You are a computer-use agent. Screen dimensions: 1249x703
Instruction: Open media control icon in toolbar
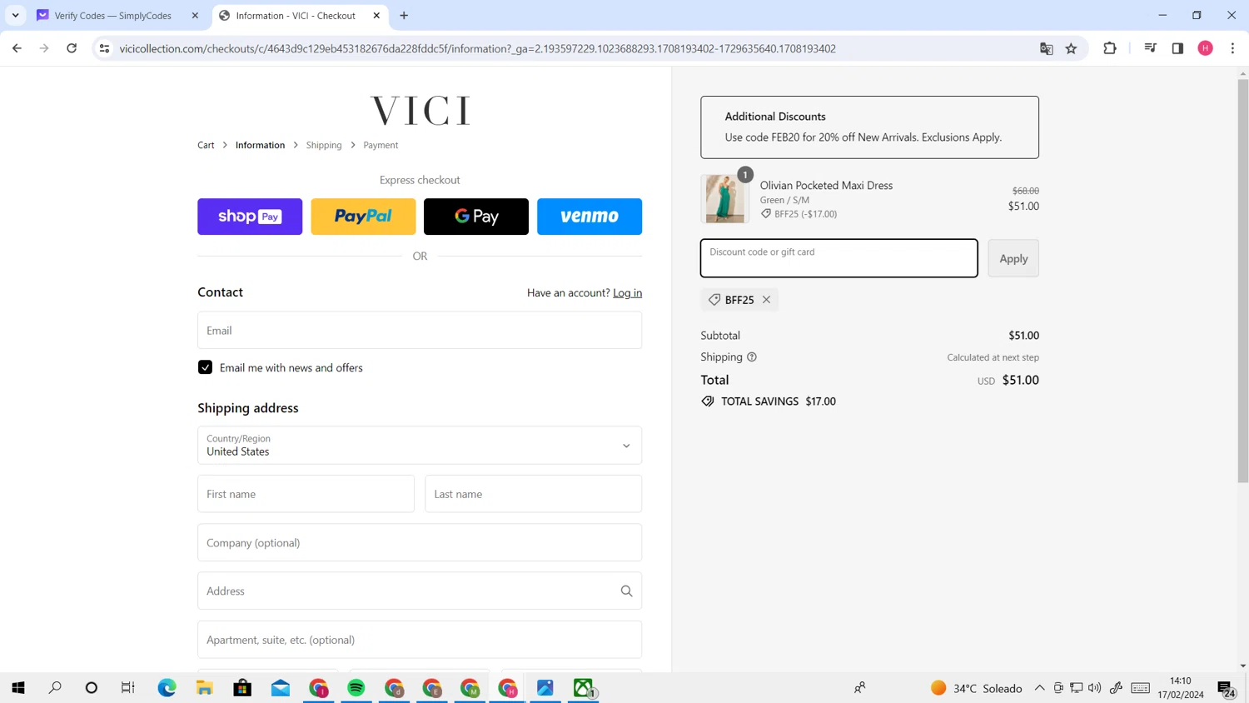coord(1150,48)
